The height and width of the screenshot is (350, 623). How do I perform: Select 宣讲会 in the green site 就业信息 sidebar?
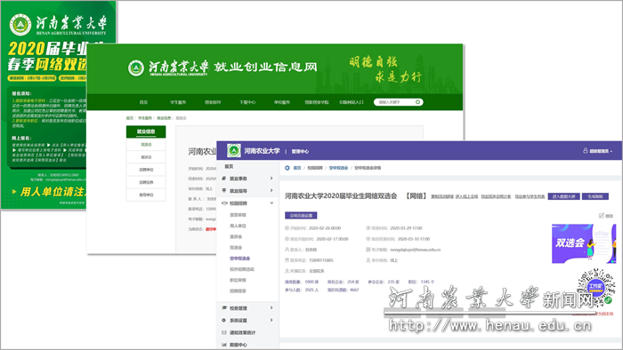(x=146, y=157)
